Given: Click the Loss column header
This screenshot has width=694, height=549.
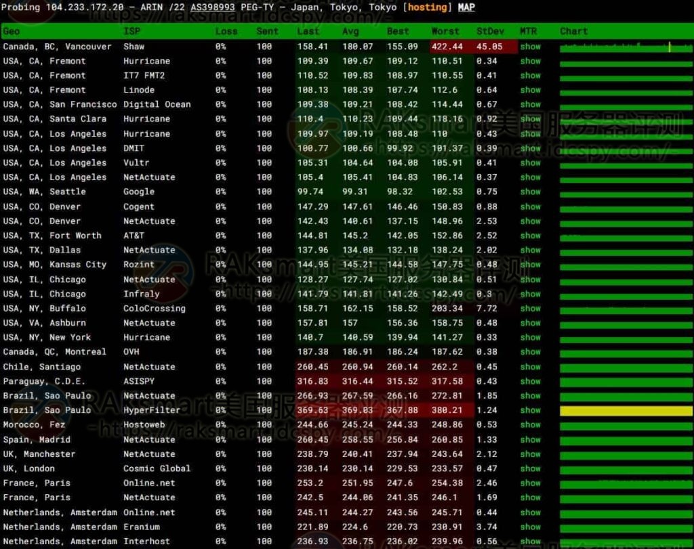Looking at the screenshot, I should [226, 31].
